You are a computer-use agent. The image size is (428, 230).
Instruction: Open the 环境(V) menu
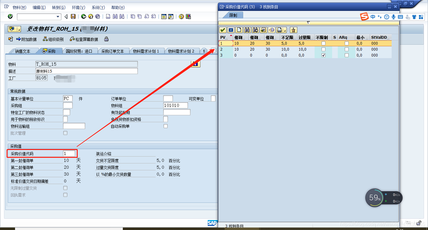click(x=78, y=7)
